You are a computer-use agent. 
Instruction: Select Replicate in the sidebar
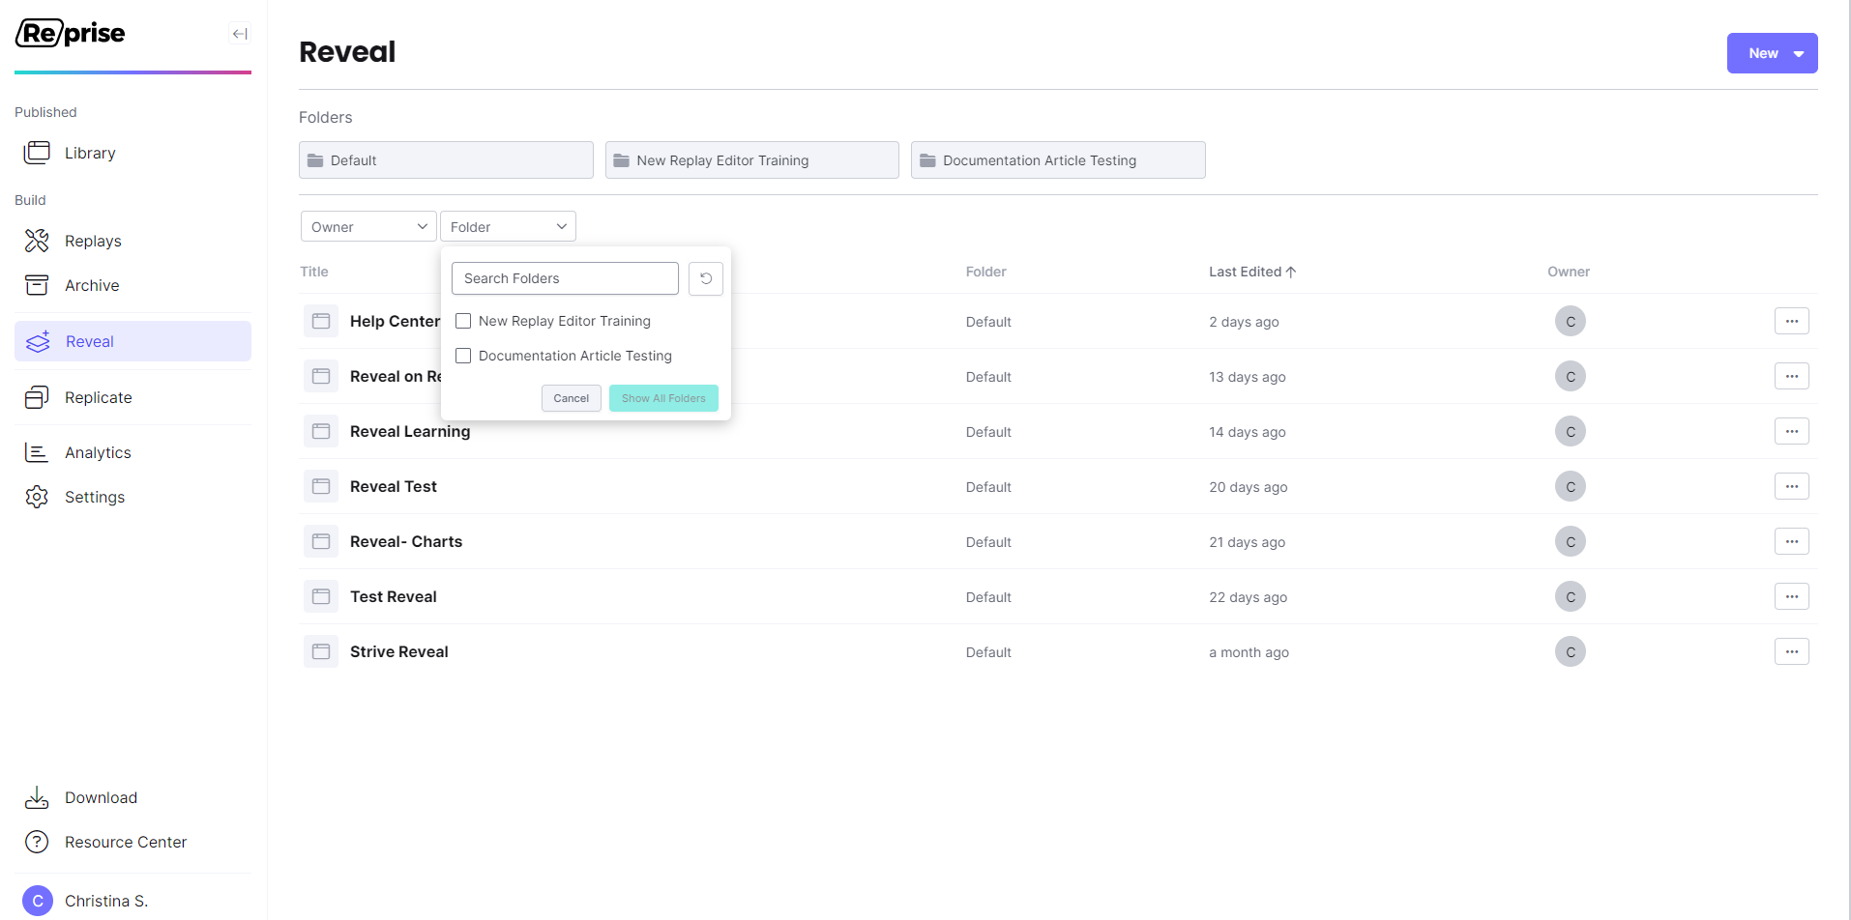tap(99, 397)
